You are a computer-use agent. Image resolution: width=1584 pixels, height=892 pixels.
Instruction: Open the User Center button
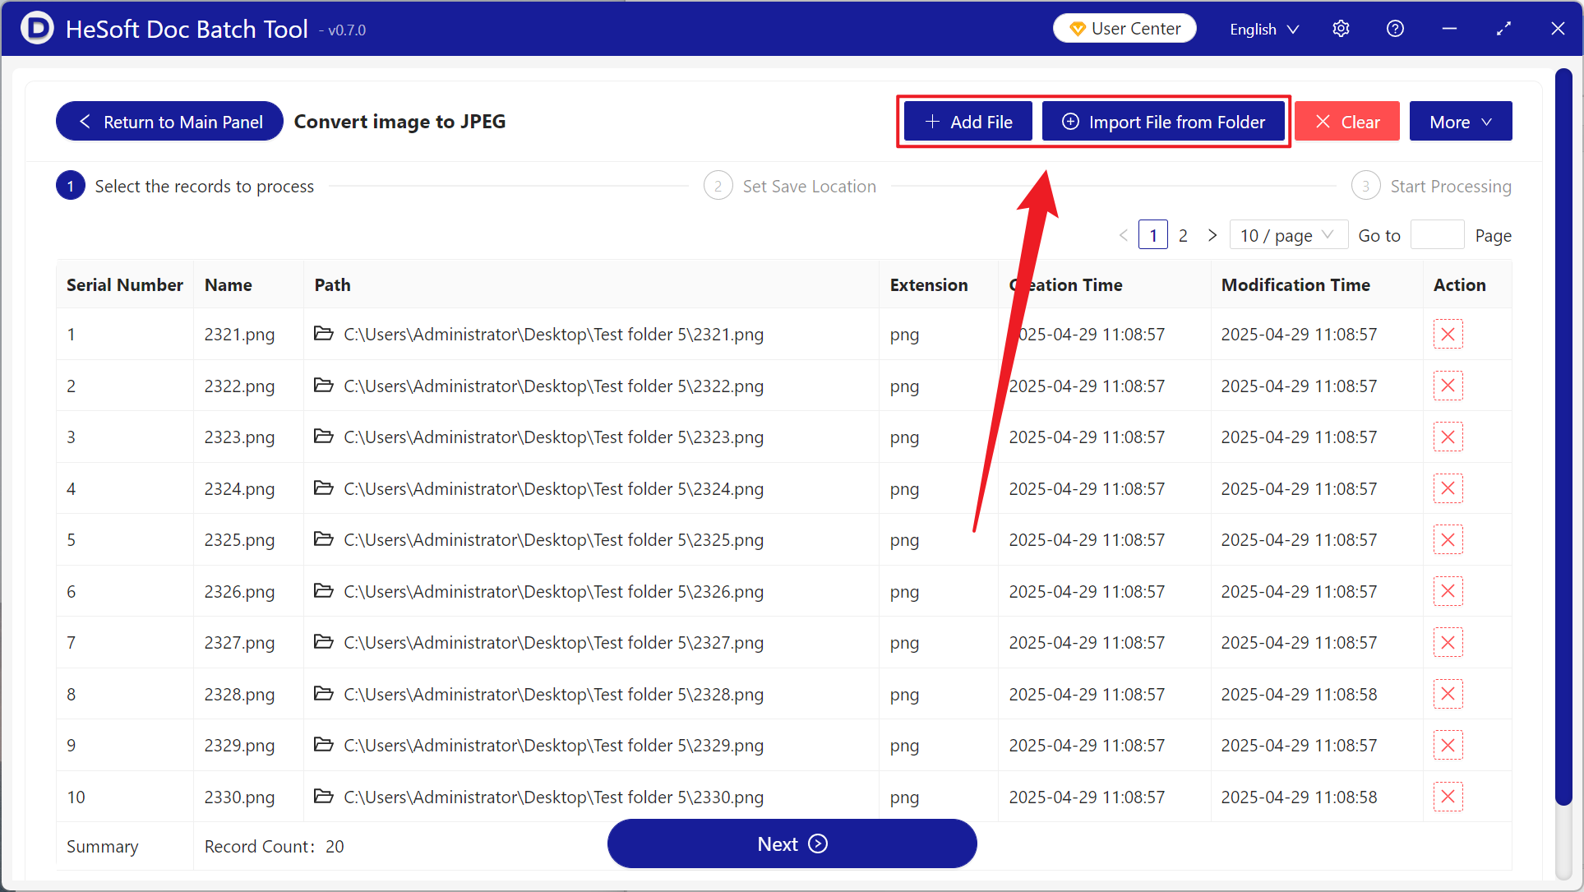(x=1125, y=29)
